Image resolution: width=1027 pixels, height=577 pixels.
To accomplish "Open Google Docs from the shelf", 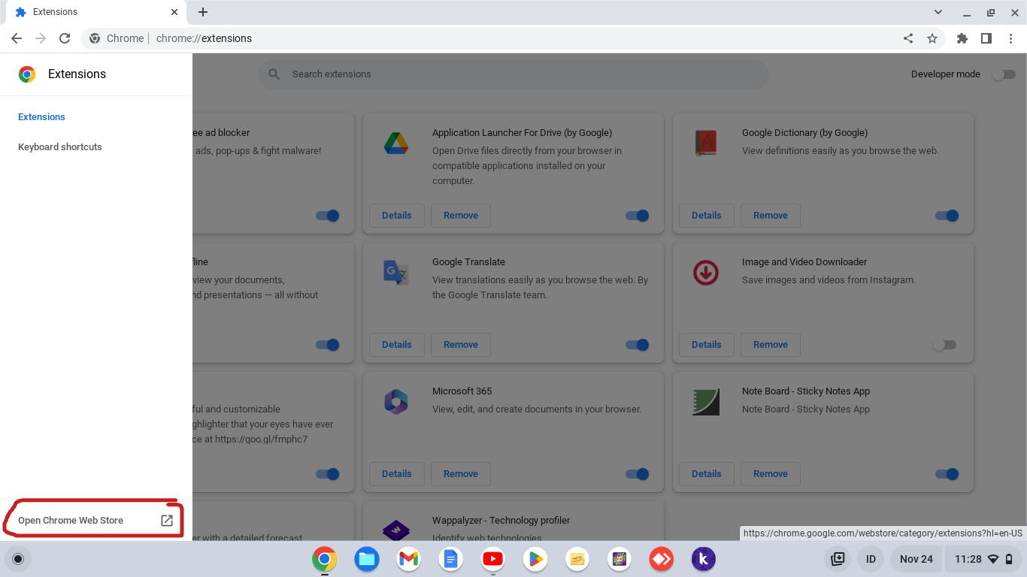I will click(x=451, y=559).
